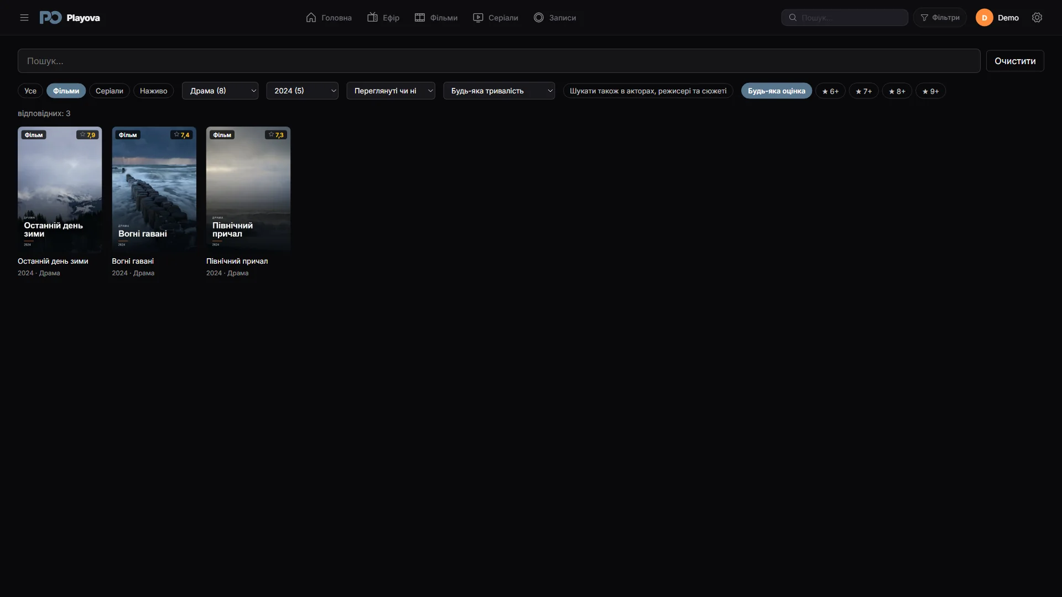Open the Останній день зими poster thumbnail
The image size is (1062, 597).
tap(60, 190)
